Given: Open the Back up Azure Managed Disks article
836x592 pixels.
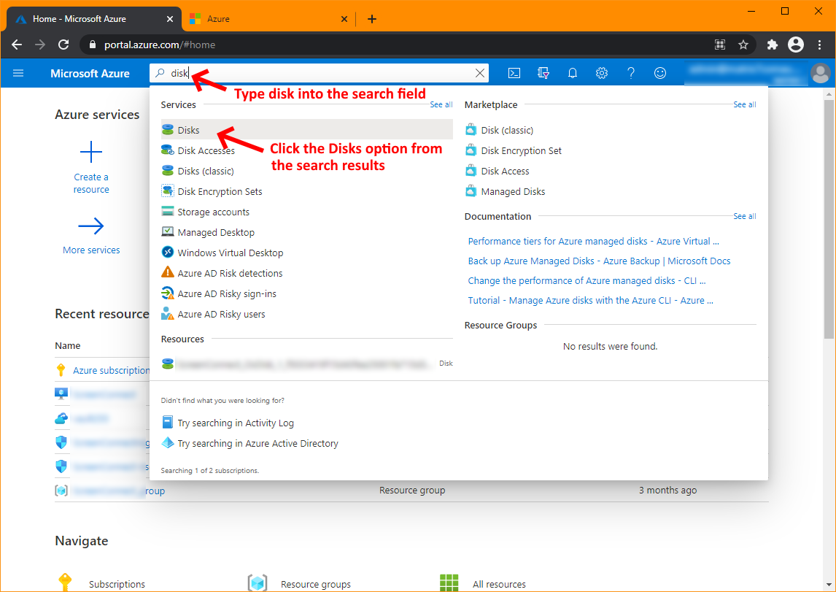Looking at the screenshot, I should click(598, 261).
